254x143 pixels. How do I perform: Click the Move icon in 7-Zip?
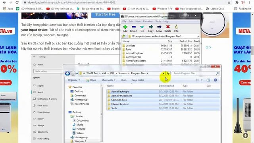[x=159, y=28]
